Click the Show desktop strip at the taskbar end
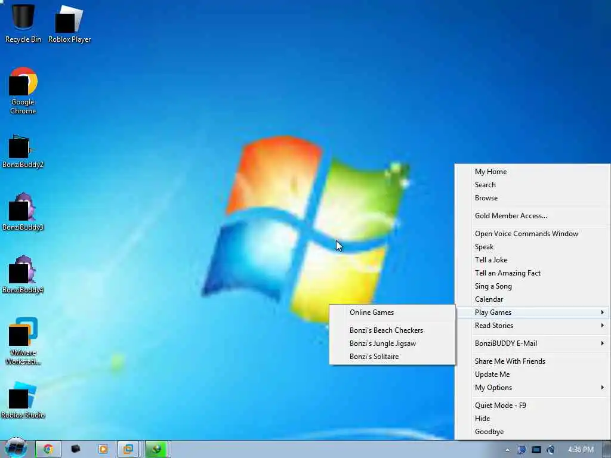611x458 pixels. 606,450
